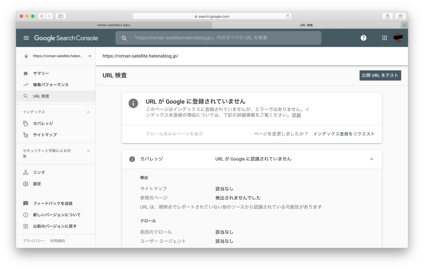Collapse the カバレッジ details panel
The width and height of the screenshot is (424, 269).
click(x=372, y=159)
